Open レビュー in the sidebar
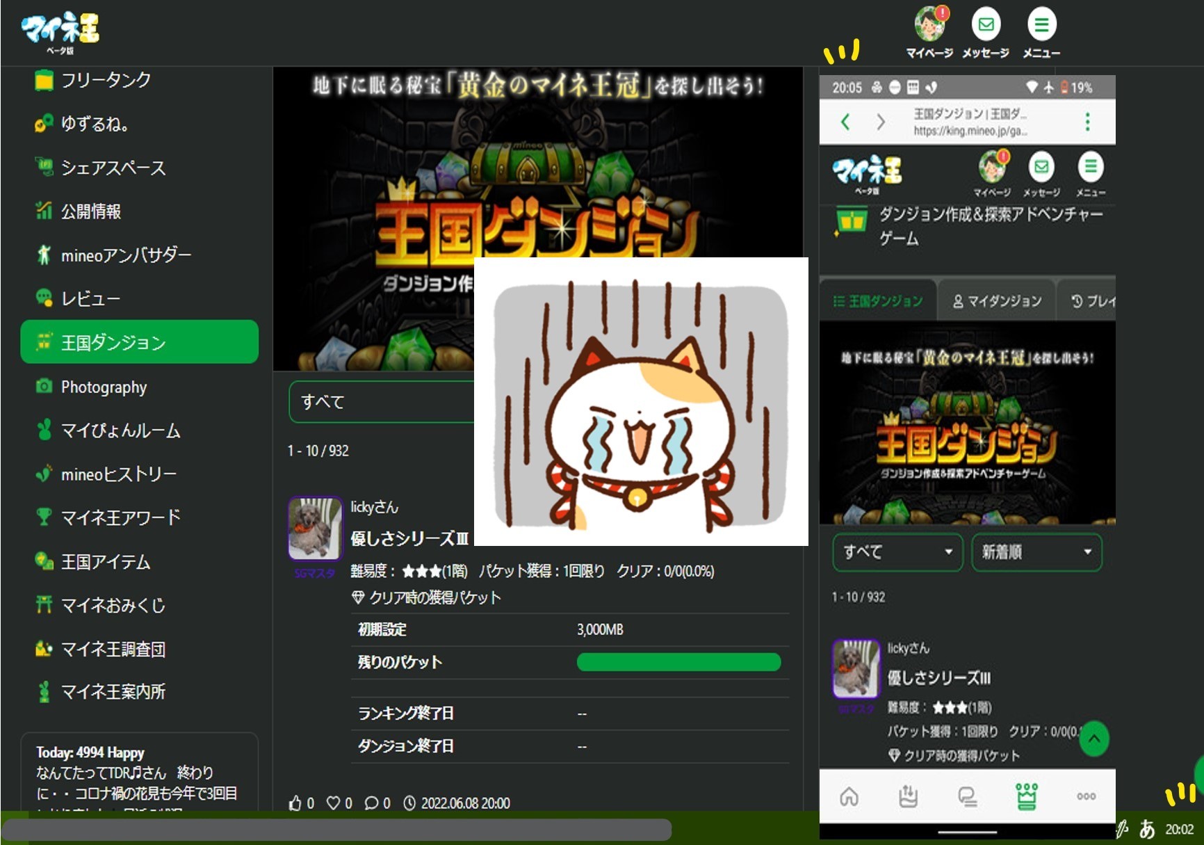Image resolution: width=1204 pixels, height=845 pixels. click(x=139, y=299)
